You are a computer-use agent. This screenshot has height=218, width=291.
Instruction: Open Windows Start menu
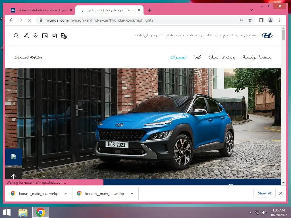point(7,212)
